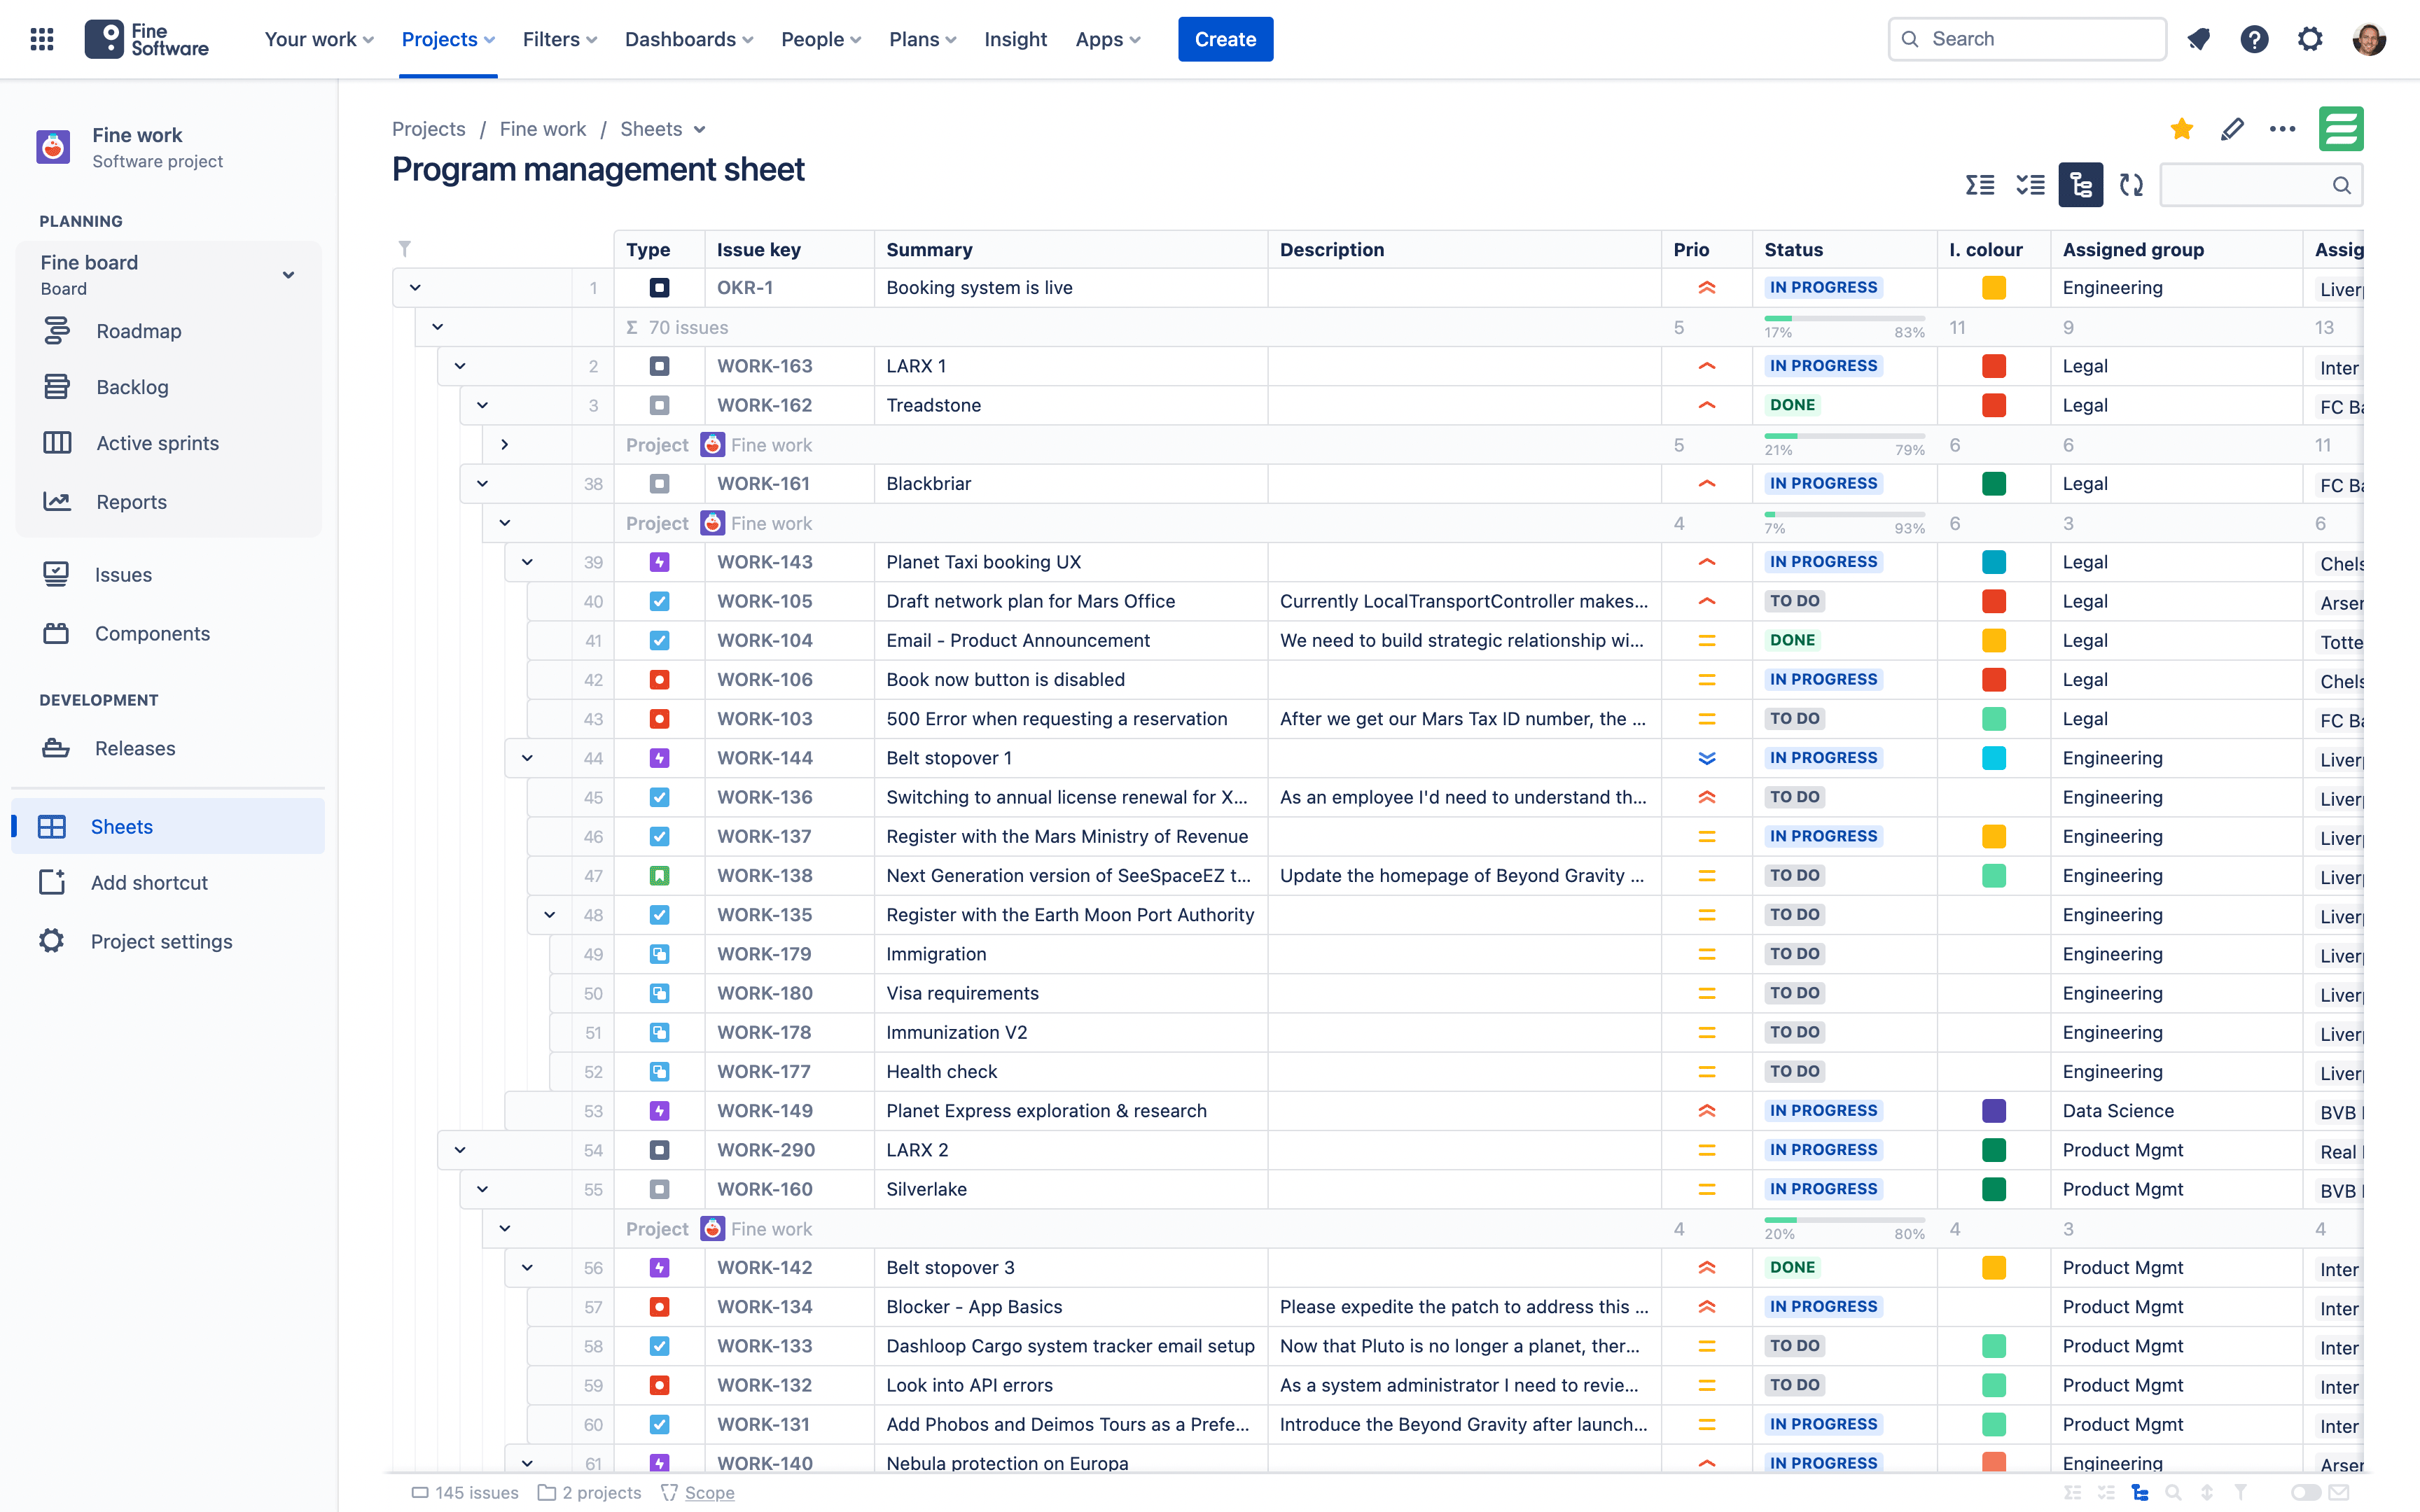Expand the collapsed Fine work project group
This screenshot has width=2420, height=1512.
pos(505,445)
